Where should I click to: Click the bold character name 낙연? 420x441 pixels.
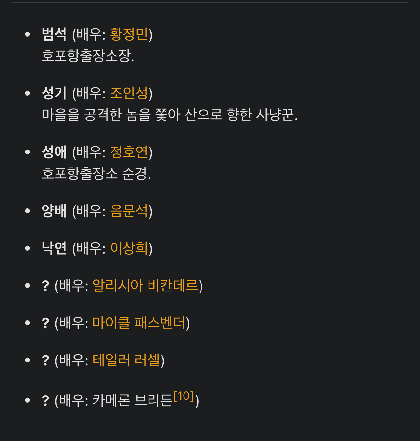click(x=54, y=248)
